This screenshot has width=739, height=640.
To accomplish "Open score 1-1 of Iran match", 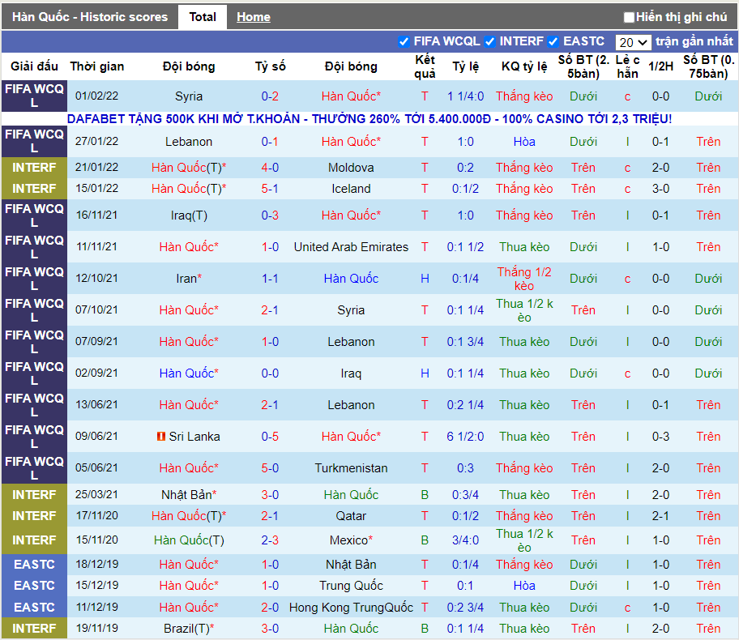I will coord(270,279).
